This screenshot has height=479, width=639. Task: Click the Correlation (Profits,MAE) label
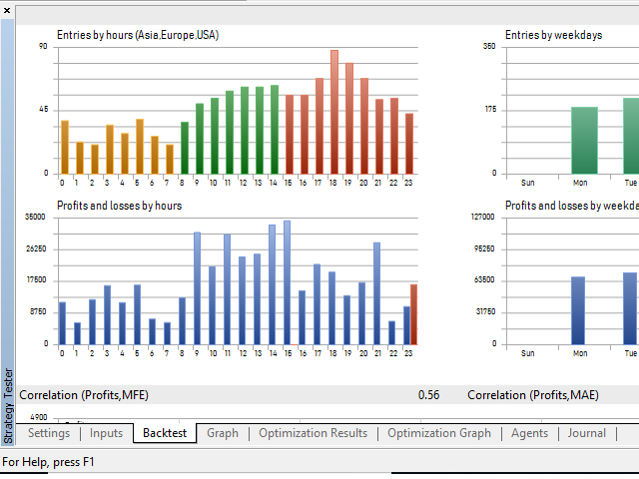pos(533,395)
